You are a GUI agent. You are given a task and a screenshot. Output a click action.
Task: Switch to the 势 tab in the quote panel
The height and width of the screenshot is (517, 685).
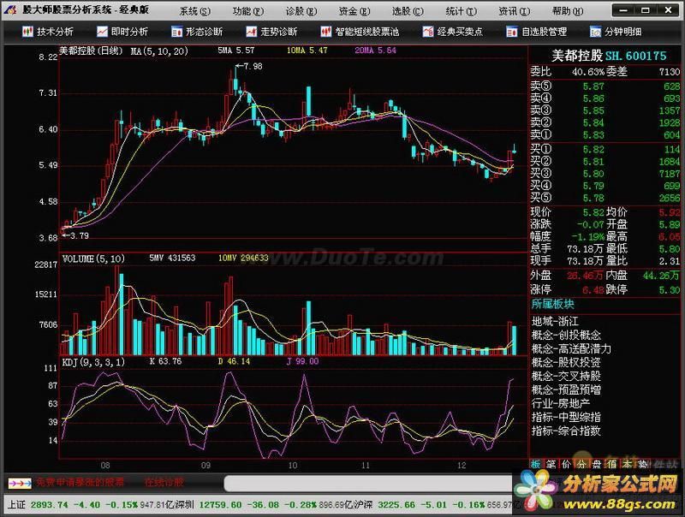pos(643,465)
